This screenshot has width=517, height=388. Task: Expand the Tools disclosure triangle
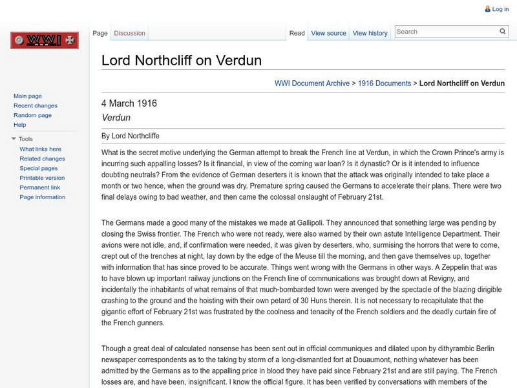(x=13, y=138)
